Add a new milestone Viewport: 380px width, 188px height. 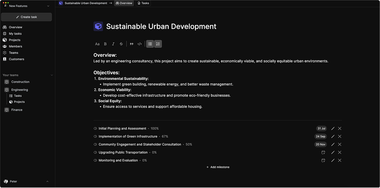pyautogui.click(x=218, y=167)
